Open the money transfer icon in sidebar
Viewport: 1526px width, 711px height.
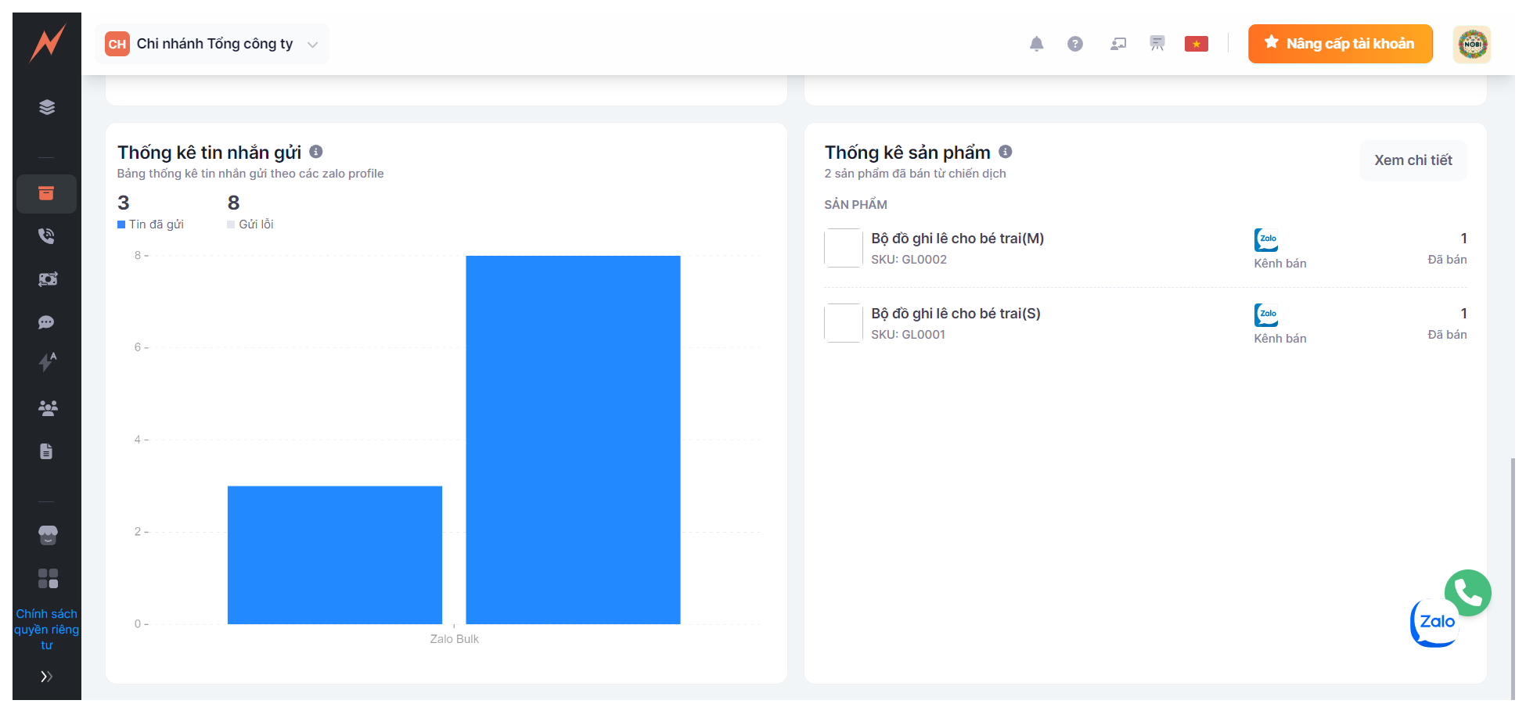coord(47,279)
